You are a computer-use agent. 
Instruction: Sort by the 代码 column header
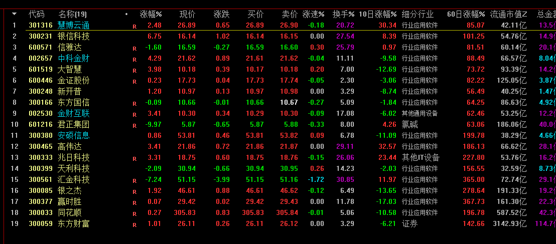point(37,14)
